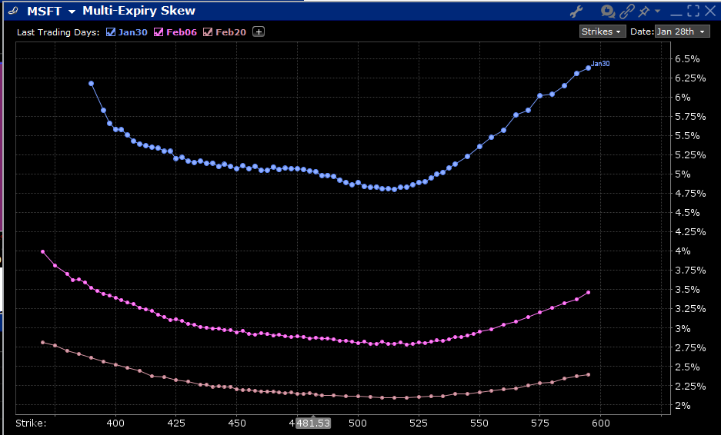This screenshot has width=721, height=435.
Task: Click the last Feb20 curve data point
Action: point(588,375)
